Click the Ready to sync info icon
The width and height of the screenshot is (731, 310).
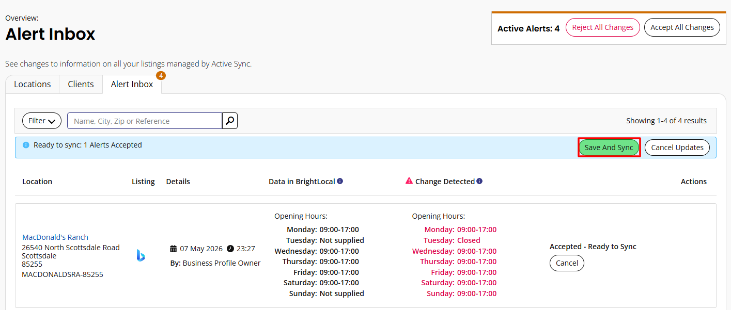tap(26, 145)
